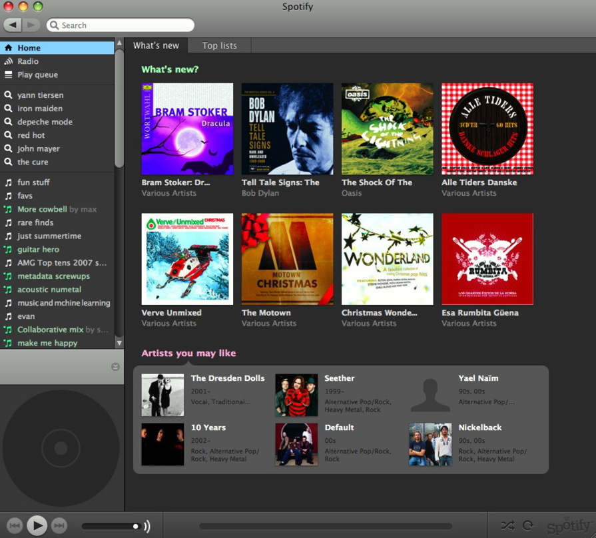Image resolution: width=596 pixels, height=538 pixels.
Task: Open the Alle Tiders Danske album cover
Action: [x=487, y=129]
